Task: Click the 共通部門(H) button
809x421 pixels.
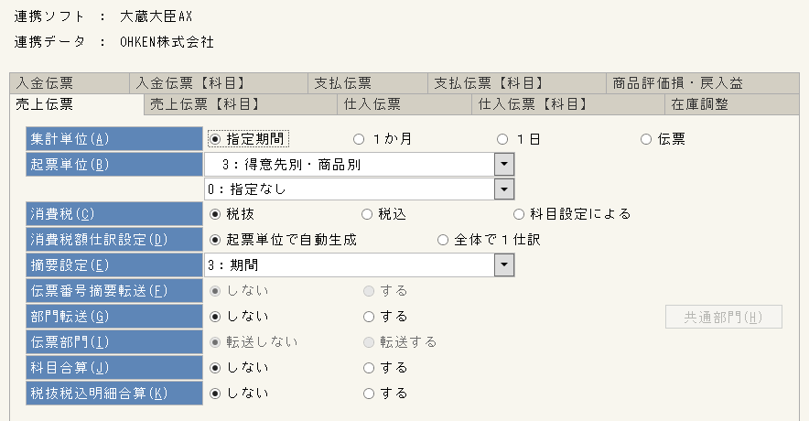Action: click(724, 317)
